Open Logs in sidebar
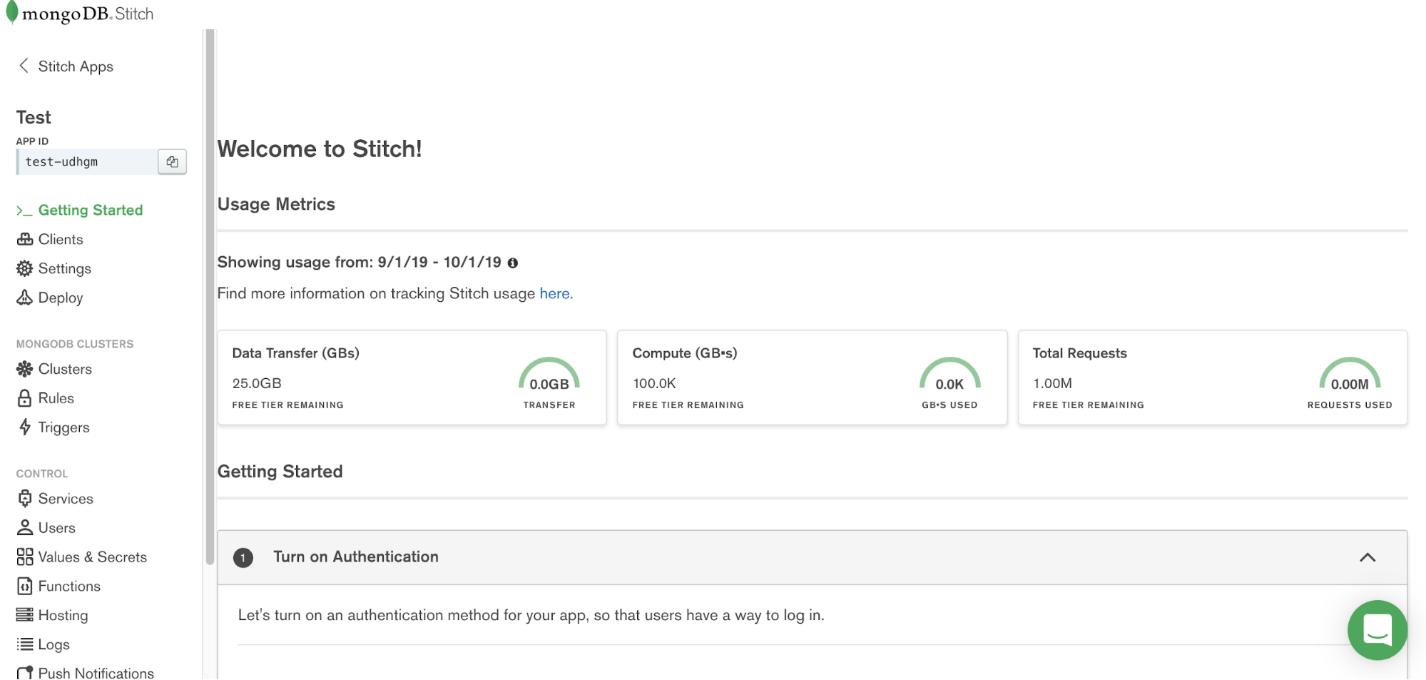Screen dimensions: 1426x680 coord(54,644)
